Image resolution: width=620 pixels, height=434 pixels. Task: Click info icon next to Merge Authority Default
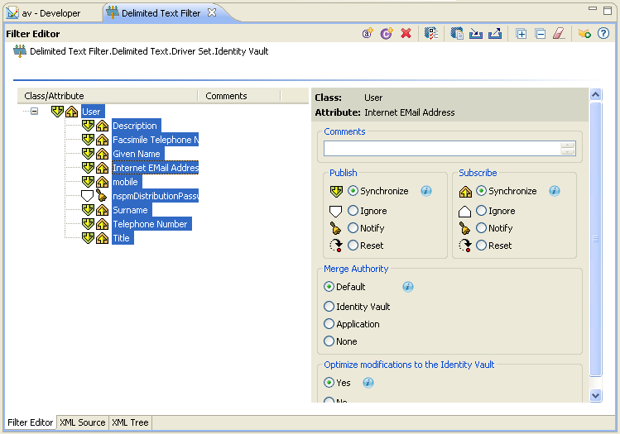click(408, 287)
